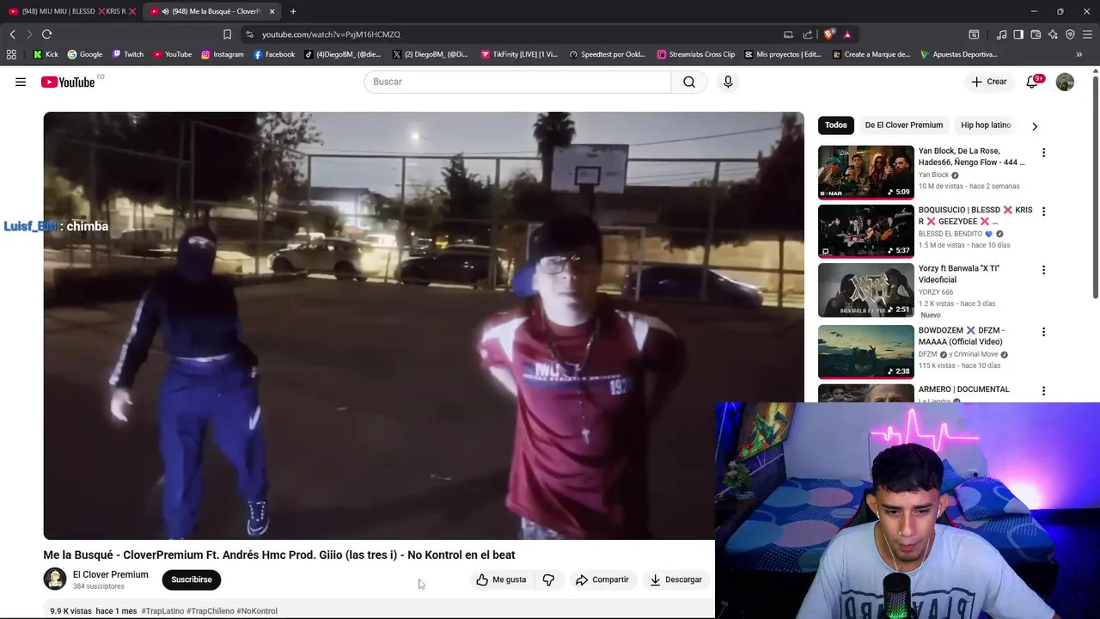Start voice search with the microphone

click(728, 82)
